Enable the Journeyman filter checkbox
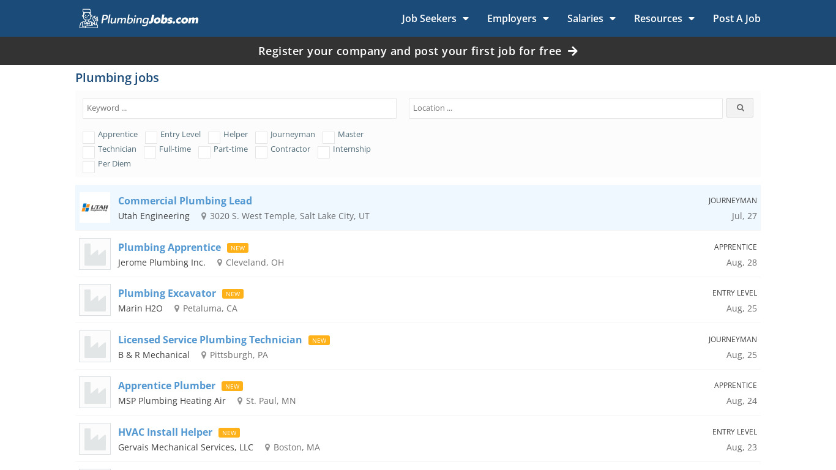Screen dimensions: 836x470 261,138
